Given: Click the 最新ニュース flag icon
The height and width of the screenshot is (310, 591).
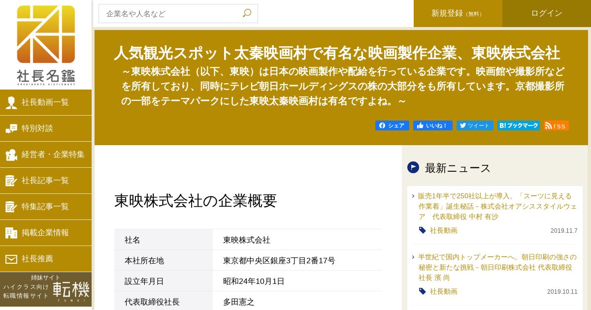Looking at the screenshot, I should pos(413,167).
